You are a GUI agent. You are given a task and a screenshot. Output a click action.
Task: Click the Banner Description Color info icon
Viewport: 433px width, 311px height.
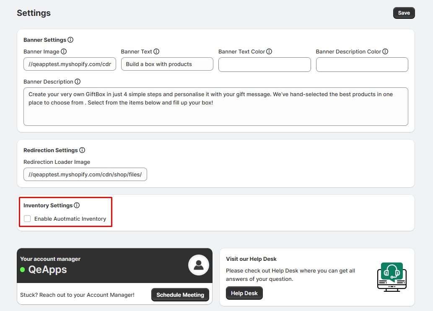tap(385, 52)
